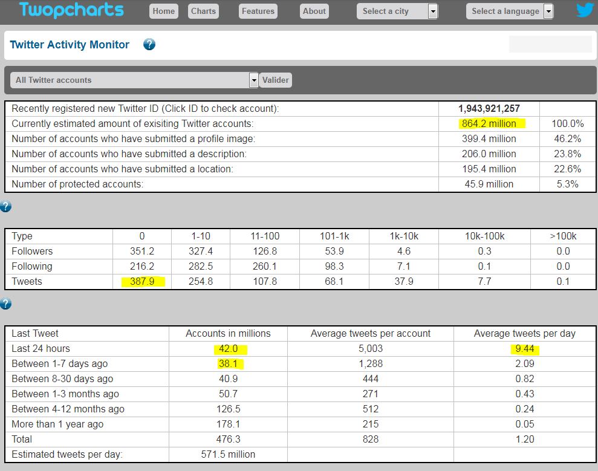
Task: Select the 37.9 Tweets value
Action: pos(404,282)
